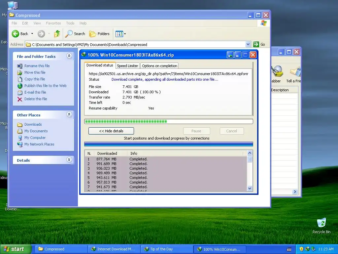Screen dimensions: 338x254
Task: Click the security shield tray icon
Action: 301,249
